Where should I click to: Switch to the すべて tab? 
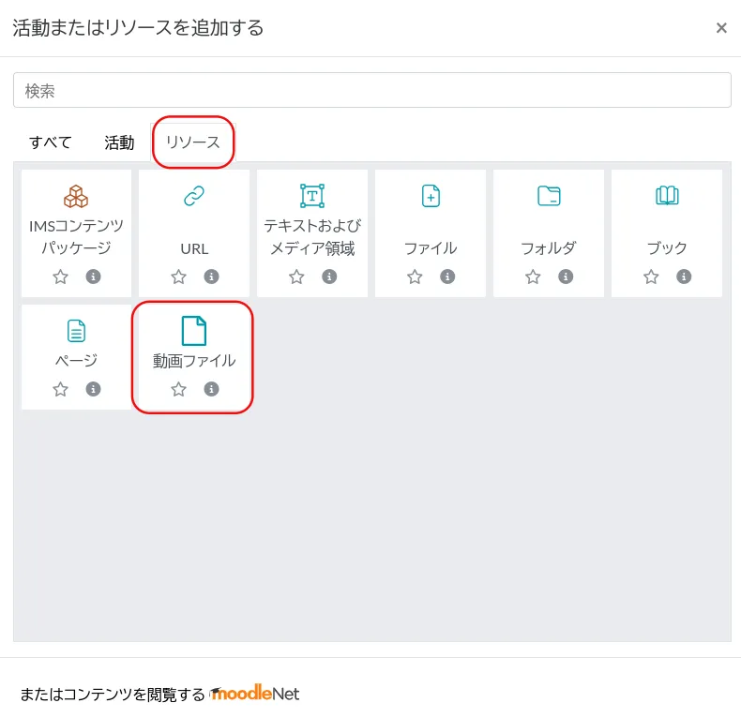51,142
